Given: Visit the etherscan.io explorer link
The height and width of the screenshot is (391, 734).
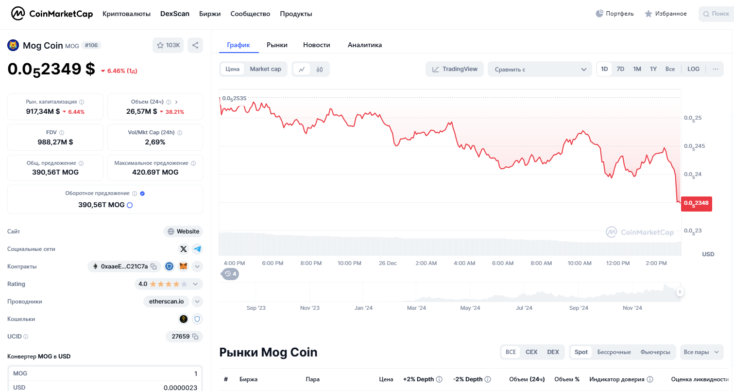Looking at the screenshot, I should tap(166, 301).
